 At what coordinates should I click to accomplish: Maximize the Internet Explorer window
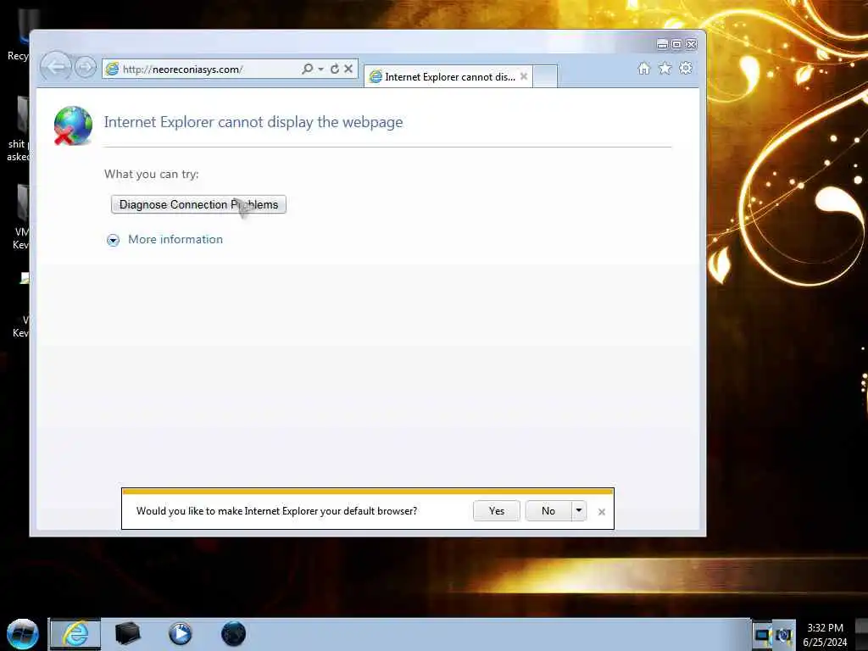[677, 44]
